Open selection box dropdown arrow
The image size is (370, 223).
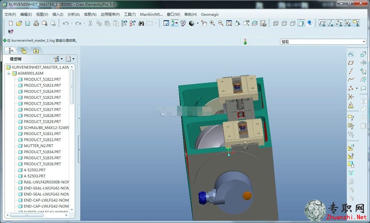(x=155, y=23)
